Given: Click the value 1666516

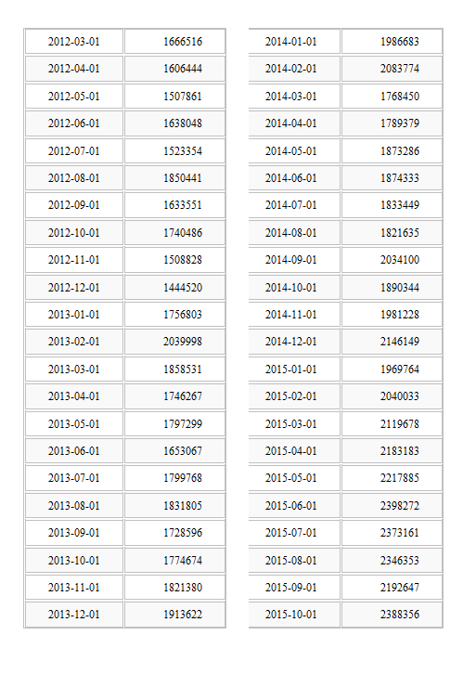Looking at the screenshot, I should click(183, 42).
